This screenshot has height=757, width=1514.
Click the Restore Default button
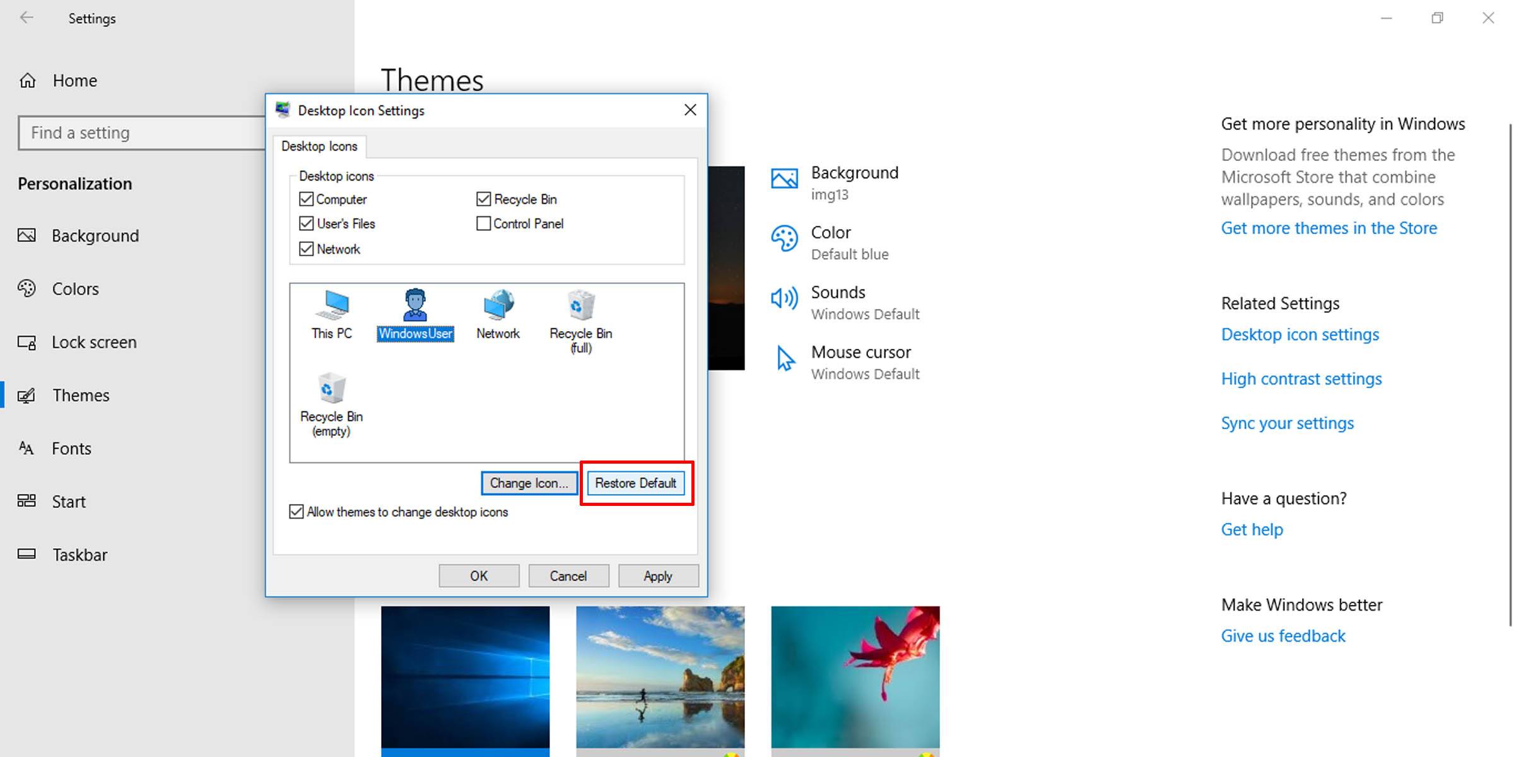(636, 483)
